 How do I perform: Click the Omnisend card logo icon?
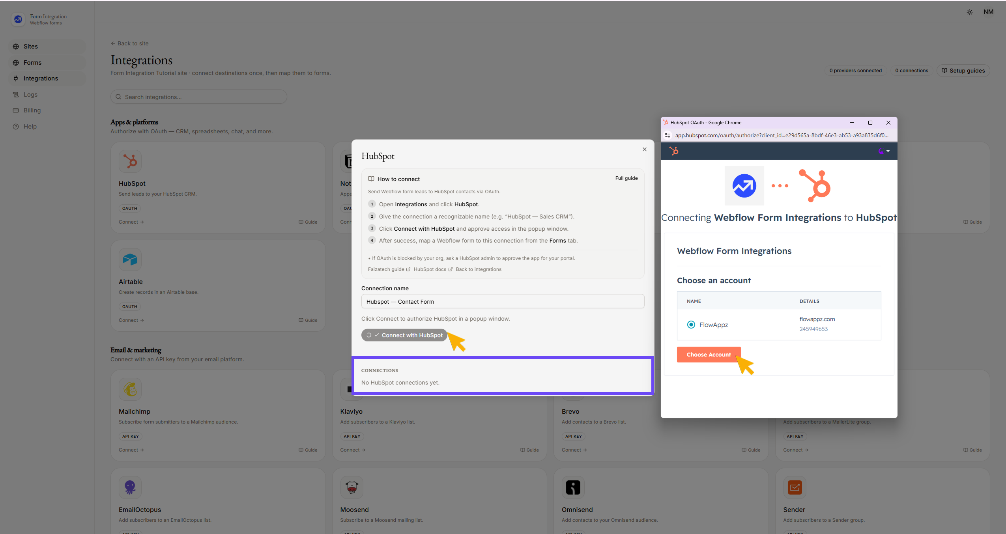pos(573,487)
